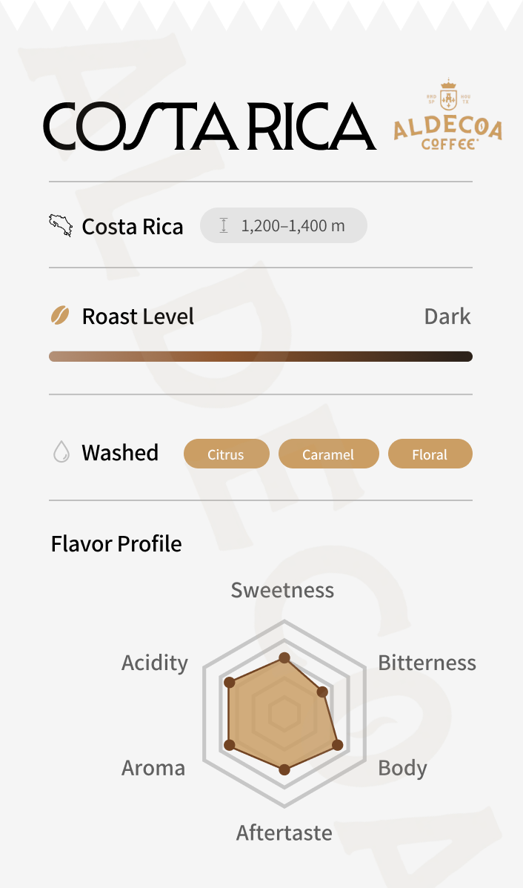Viewport: 523px width, 888px height.
Task: Click the water droplet washed icon
Action: coord(61,452)
